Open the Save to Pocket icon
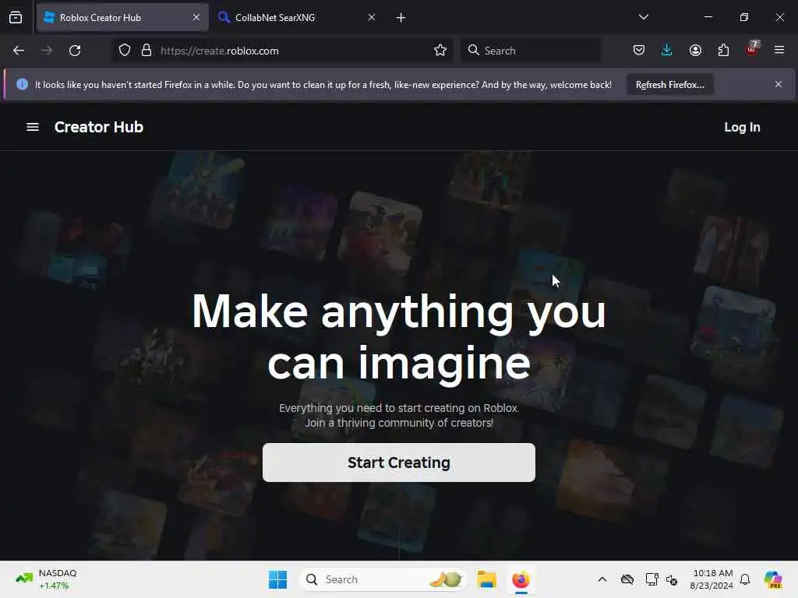This screenshot has height=598, width=798. tap(639, 51)
